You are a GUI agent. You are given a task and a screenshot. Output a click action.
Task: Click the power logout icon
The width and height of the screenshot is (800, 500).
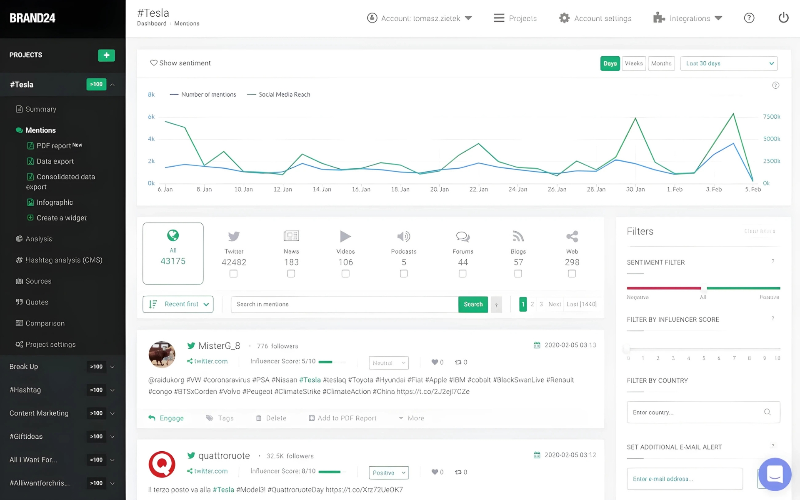coord(783,18)
